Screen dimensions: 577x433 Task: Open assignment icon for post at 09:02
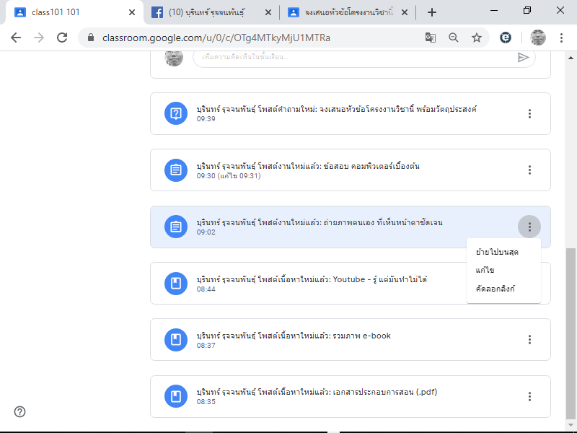[x=176, y=227]
